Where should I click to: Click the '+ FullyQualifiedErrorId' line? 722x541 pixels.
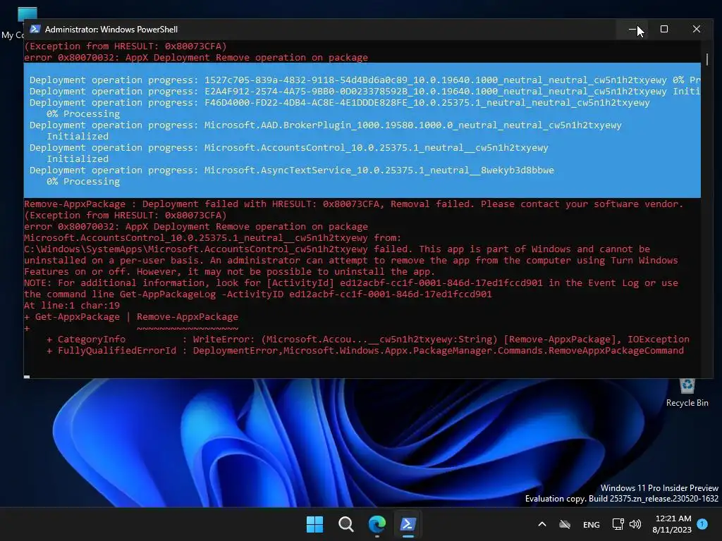365,351
